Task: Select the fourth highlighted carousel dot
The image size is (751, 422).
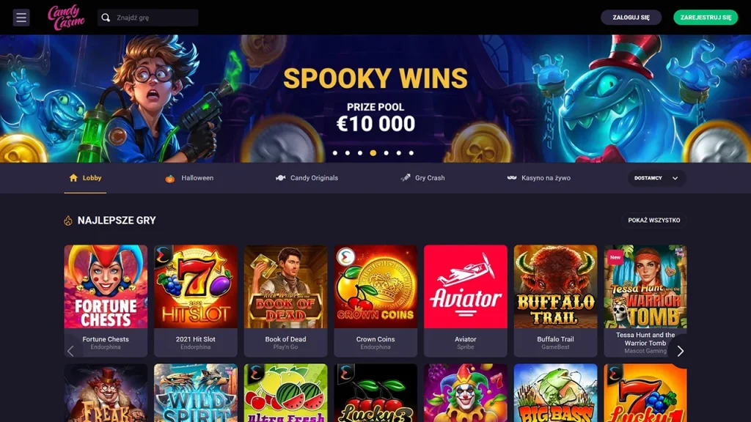Action: coord(373,153)
